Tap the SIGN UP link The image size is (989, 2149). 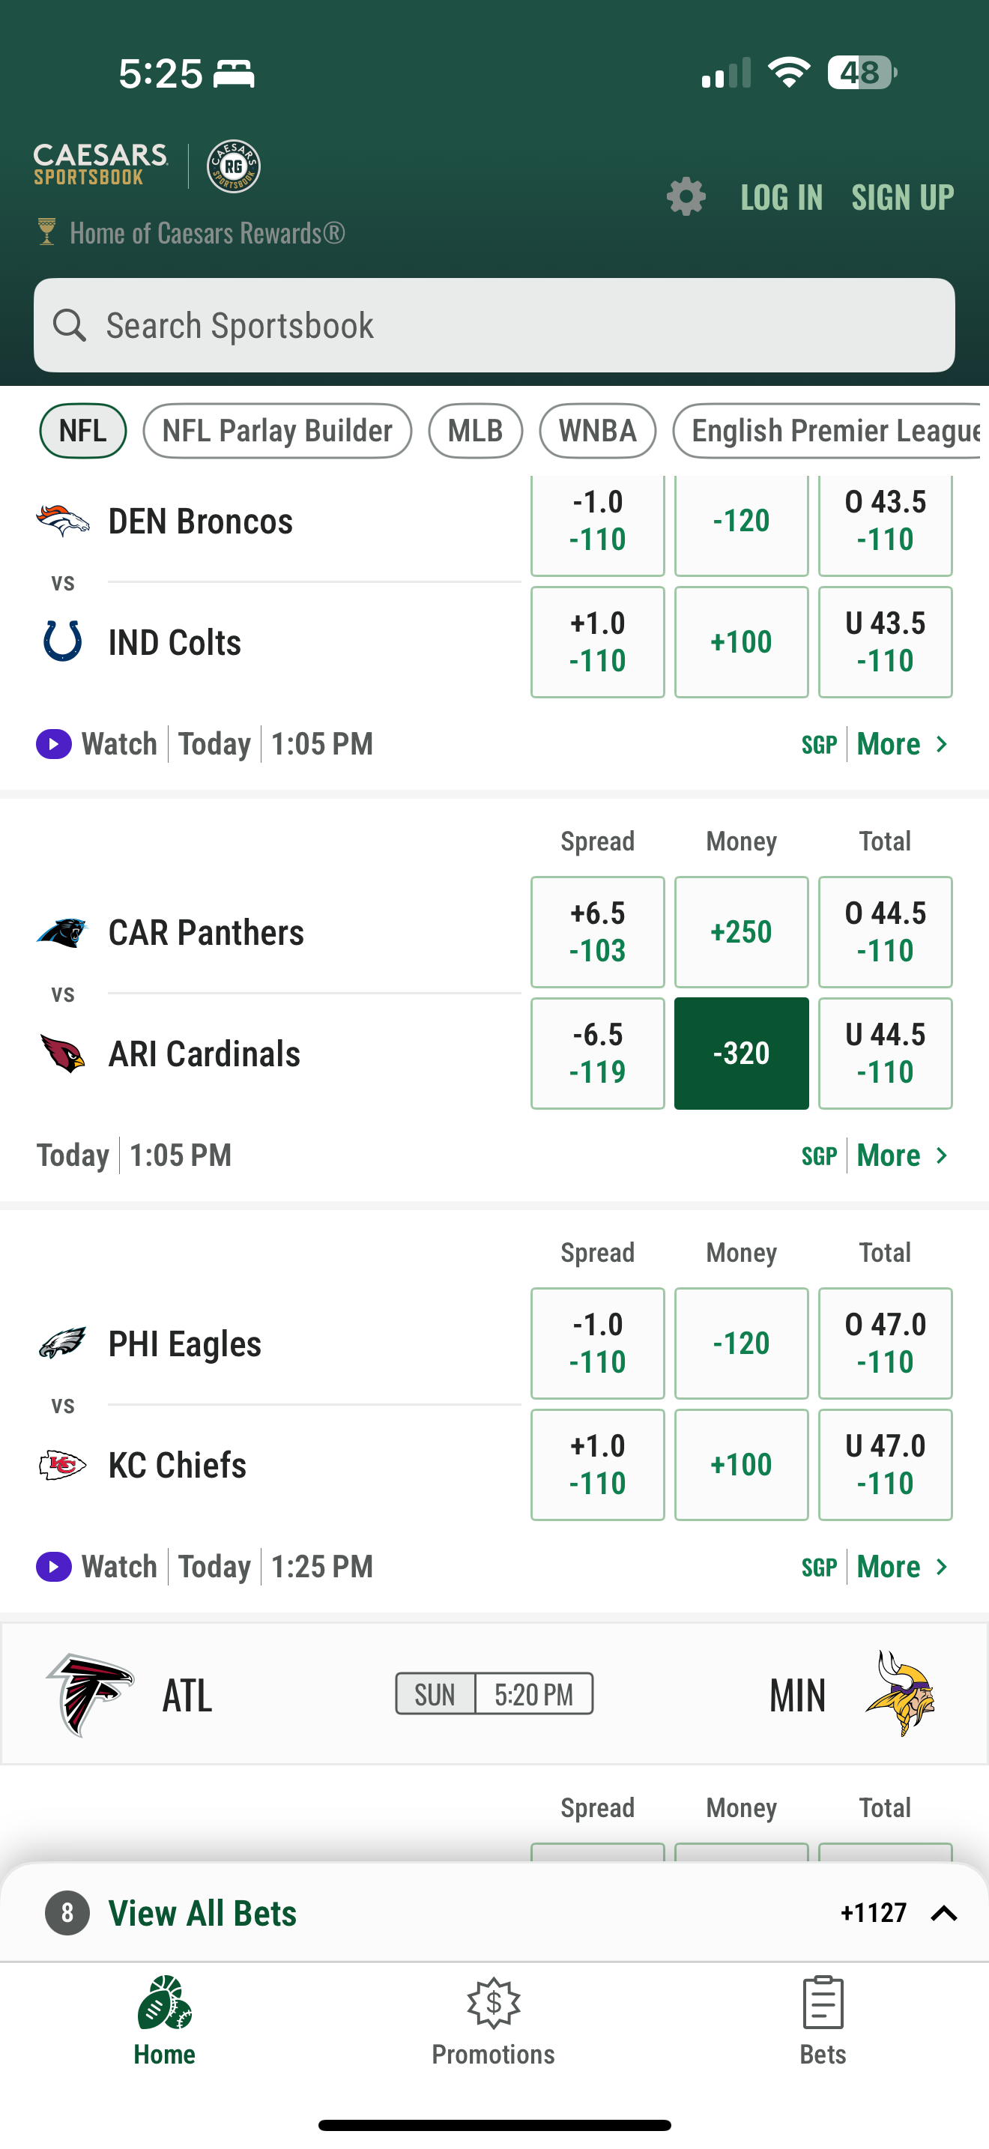[902, 198]
